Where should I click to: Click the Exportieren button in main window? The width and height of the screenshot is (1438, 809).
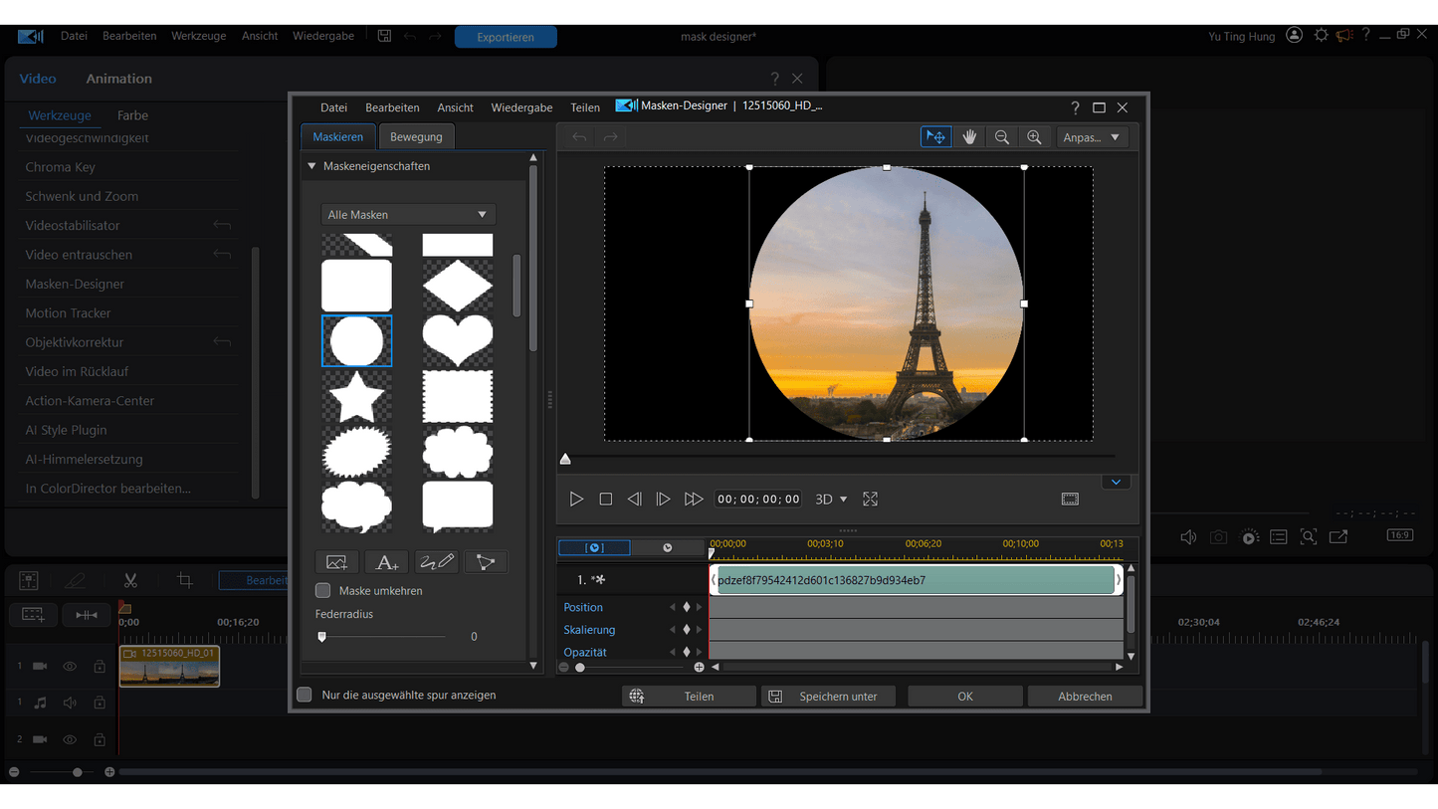(x=506, y=37)
